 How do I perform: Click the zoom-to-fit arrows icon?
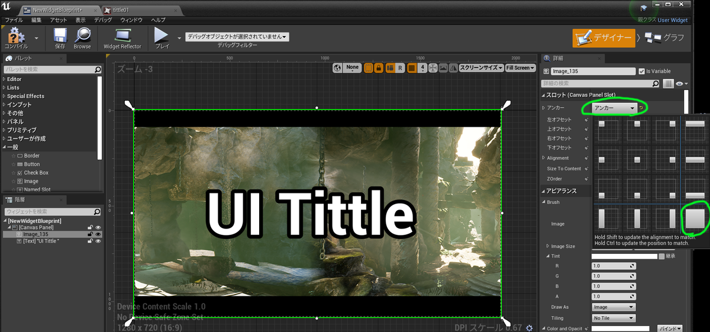[x=433, y=68]
